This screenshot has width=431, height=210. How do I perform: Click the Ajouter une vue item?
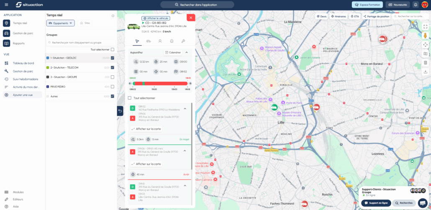click(23, 95)
